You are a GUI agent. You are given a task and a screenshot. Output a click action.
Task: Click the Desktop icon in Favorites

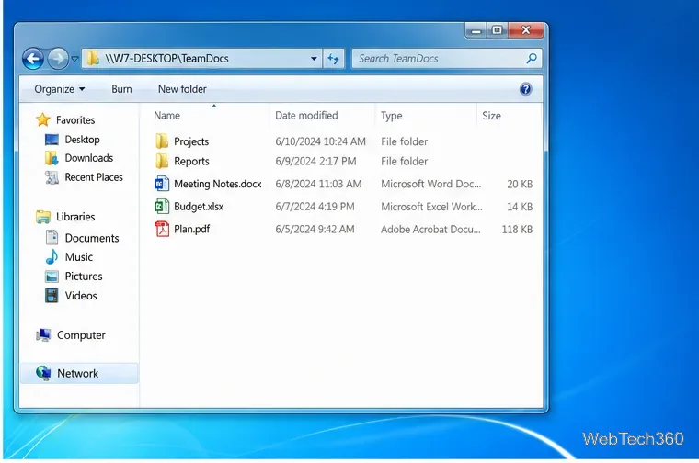(x=52, y=140)
